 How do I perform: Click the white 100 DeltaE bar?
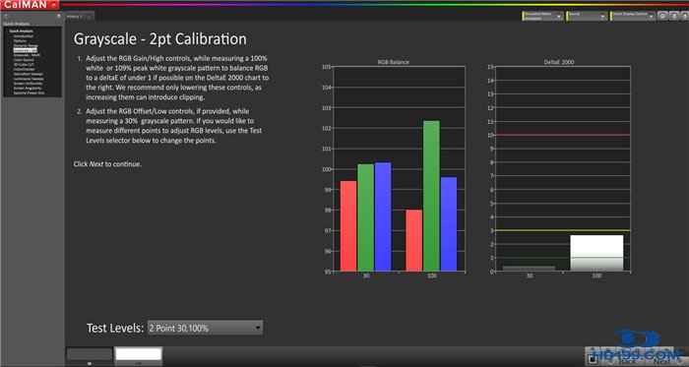click(x=596, y=253)
